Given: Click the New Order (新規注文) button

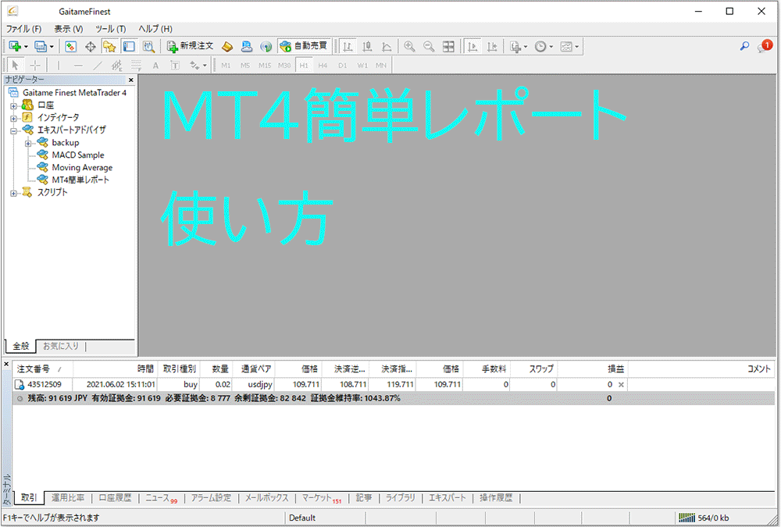Looking at the screenshot, I should pyautogui.click(x=190, y=47).
